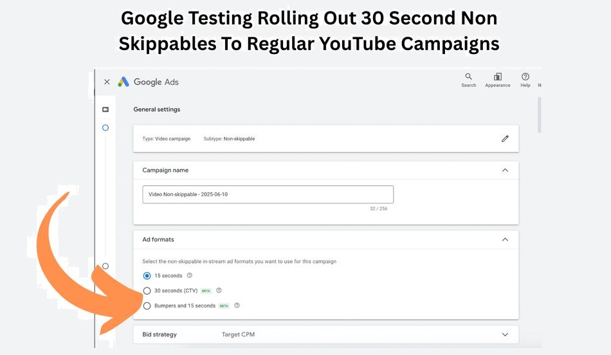This screenshot has width=611, height=355.
Task: Select the top step circle in the sidebar
Action: pyautogui.click(x=105, y=128)
